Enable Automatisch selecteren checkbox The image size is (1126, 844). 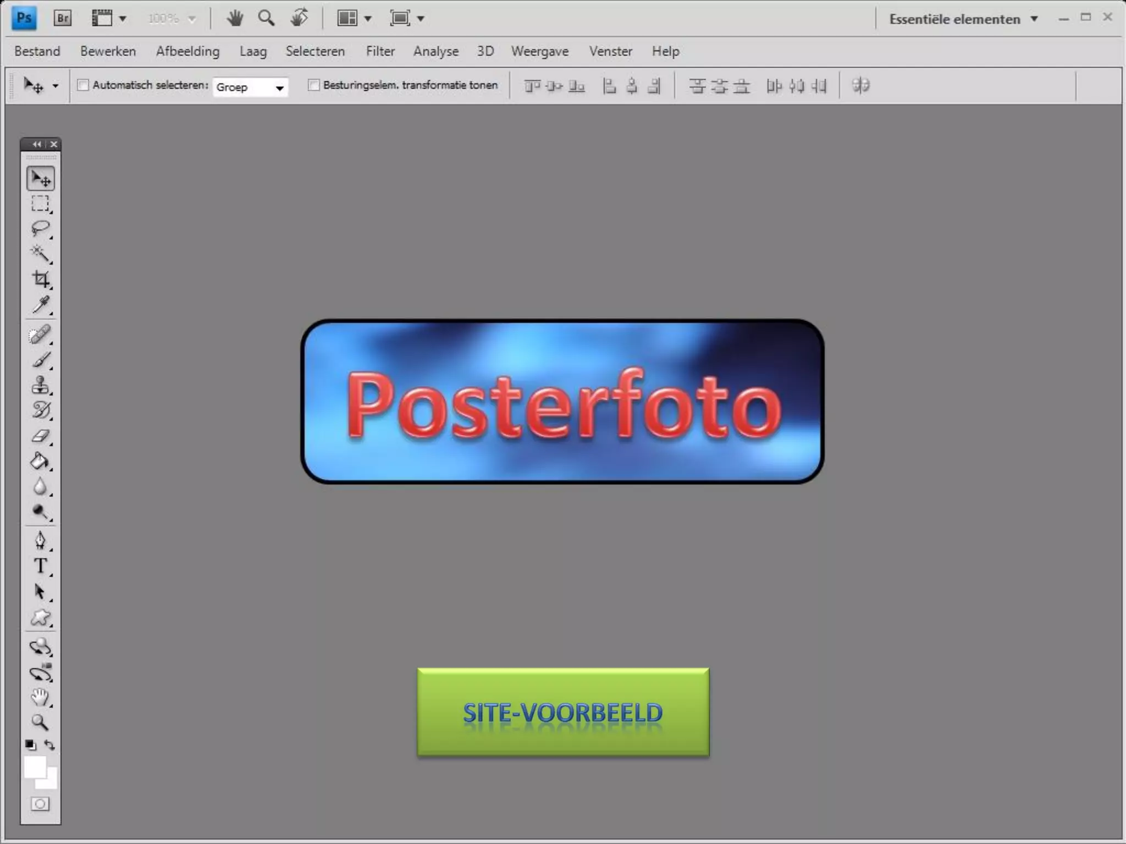point(83,85)
